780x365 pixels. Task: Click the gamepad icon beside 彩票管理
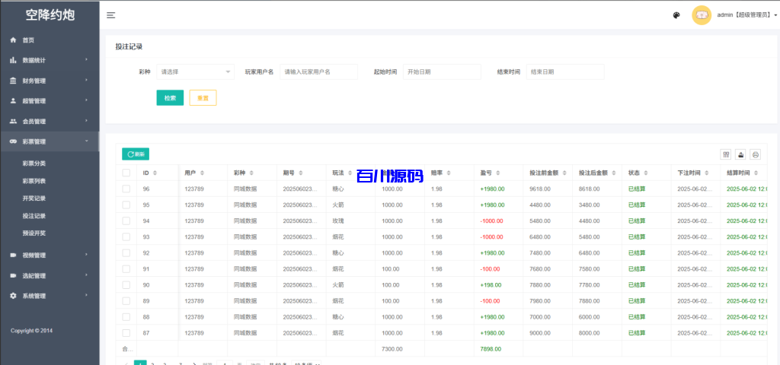[14, 141]
